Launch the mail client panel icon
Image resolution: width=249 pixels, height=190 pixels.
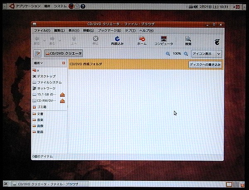[77, 7]
